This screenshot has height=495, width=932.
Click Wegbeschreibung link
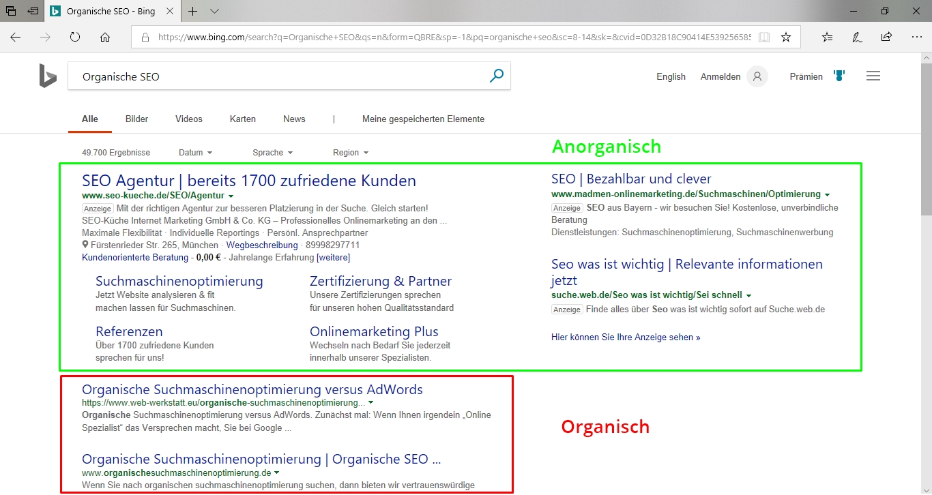(x=262, y=245)
